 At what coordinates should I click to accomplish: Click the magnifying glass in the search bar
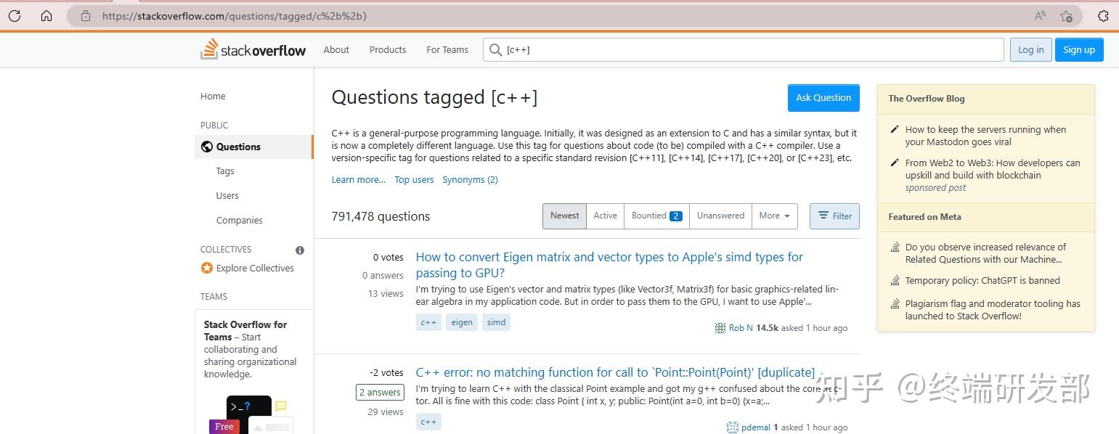pyautogui.click(x=495, y=49)
